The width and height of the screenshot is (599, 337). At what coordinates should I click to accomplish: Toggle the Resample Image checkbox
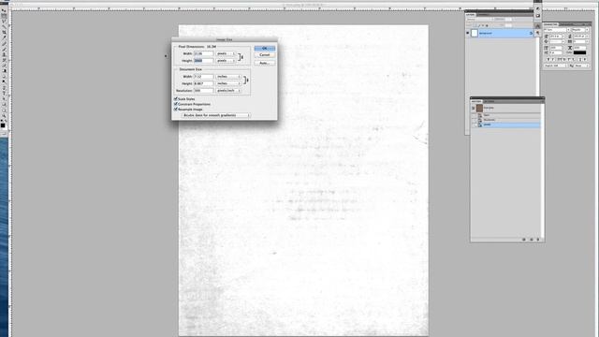point(176,110)
